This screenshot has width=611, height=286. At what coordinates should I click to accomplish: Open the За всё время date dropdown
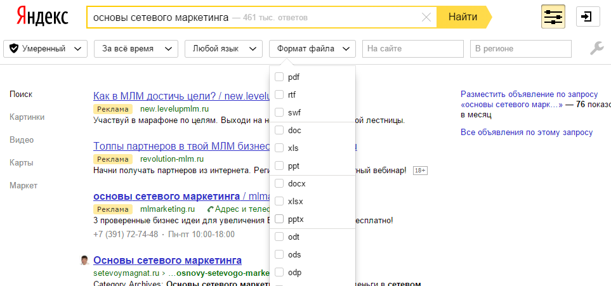136,49
